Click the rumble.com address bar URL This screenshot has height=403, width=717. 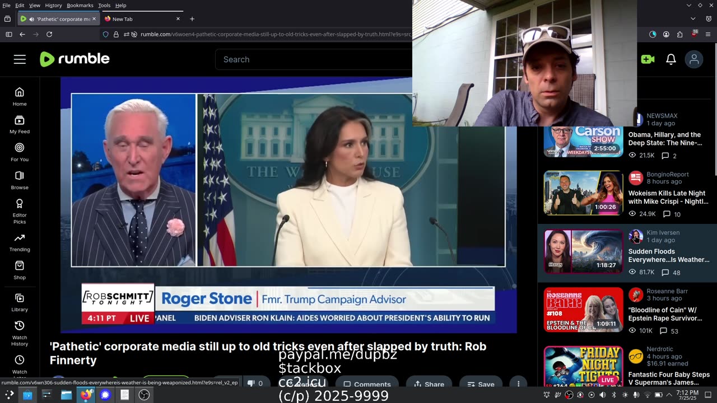pyautogui.click(x=274, y=34)
